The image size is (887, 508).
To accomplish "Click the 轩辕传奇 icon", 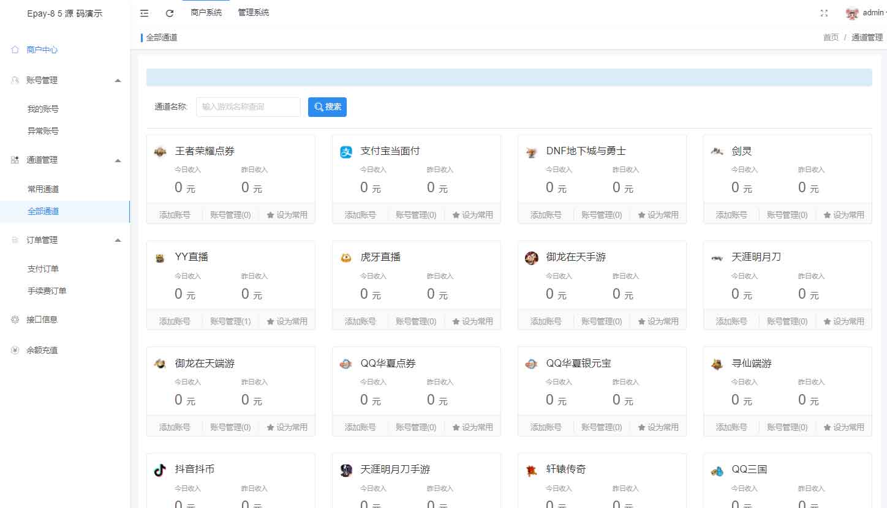I will tap(532, 470).
